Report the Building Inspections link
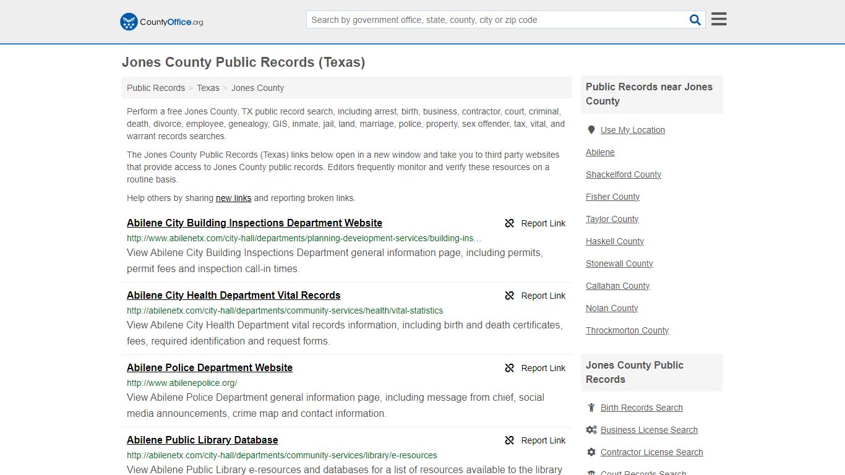845x475 pixels. pyautogui.click(x=543, y=223)
